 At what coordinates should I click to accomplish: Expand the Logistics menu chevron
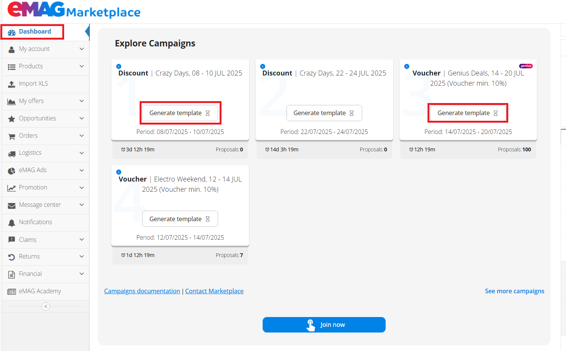[82, 153]
